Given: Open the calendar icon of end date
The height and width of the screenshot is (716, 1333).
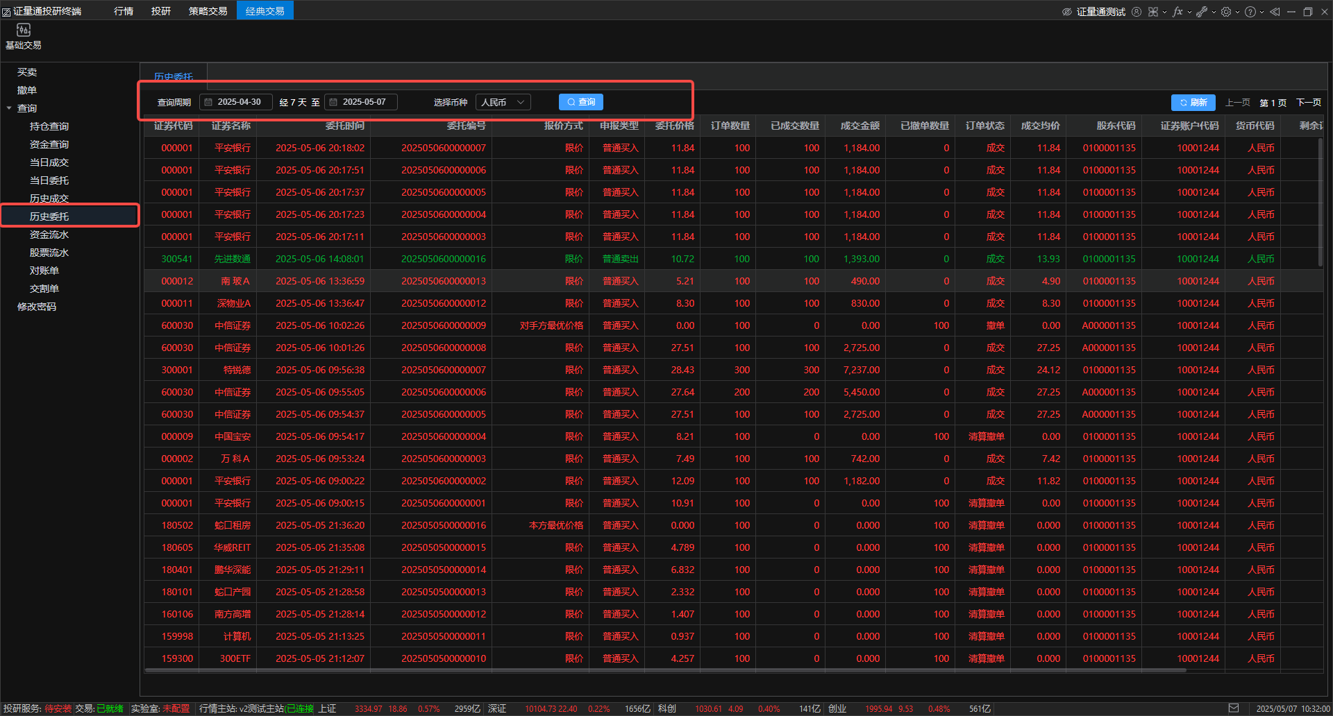Looking at the screenshot, I should 333,102.
